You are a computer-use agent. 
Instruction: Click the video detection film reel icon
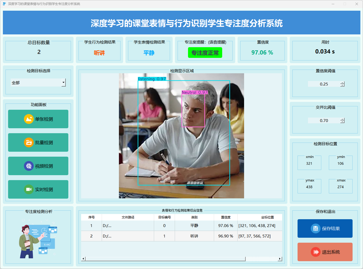coord(29,166)
